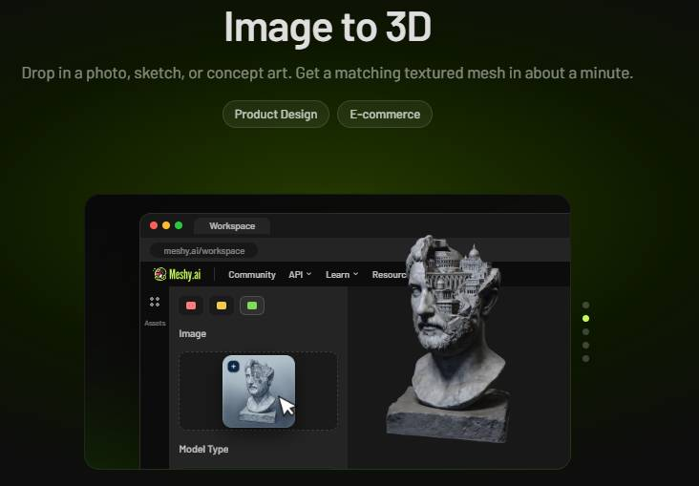This screenshot has height=486, width=699.
Task: Open the Resources menu item
Action: coord(390,275)
